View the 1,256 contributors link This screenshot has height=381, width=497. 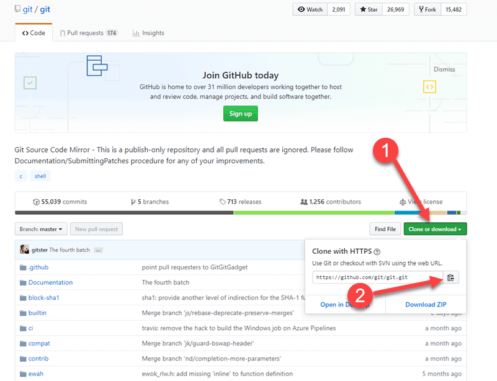[331, 202]
